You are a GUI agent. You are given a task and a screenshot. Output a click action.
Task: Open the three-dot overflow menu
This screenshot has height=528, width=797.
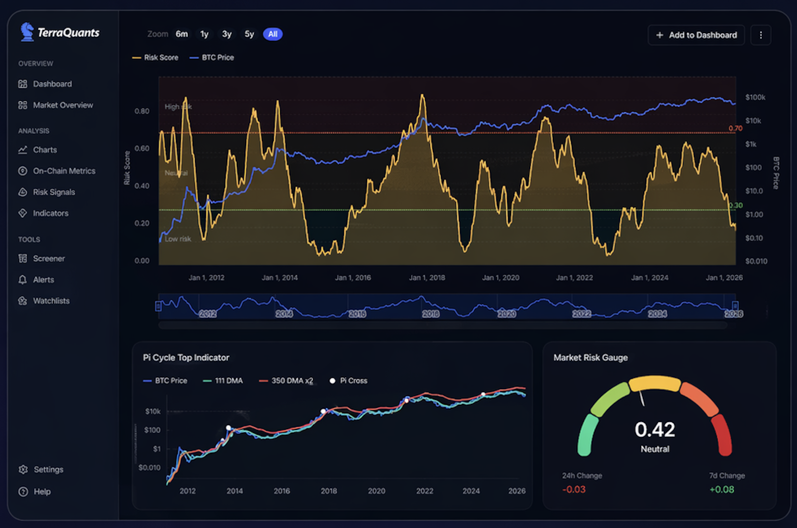tap(761, 35)
